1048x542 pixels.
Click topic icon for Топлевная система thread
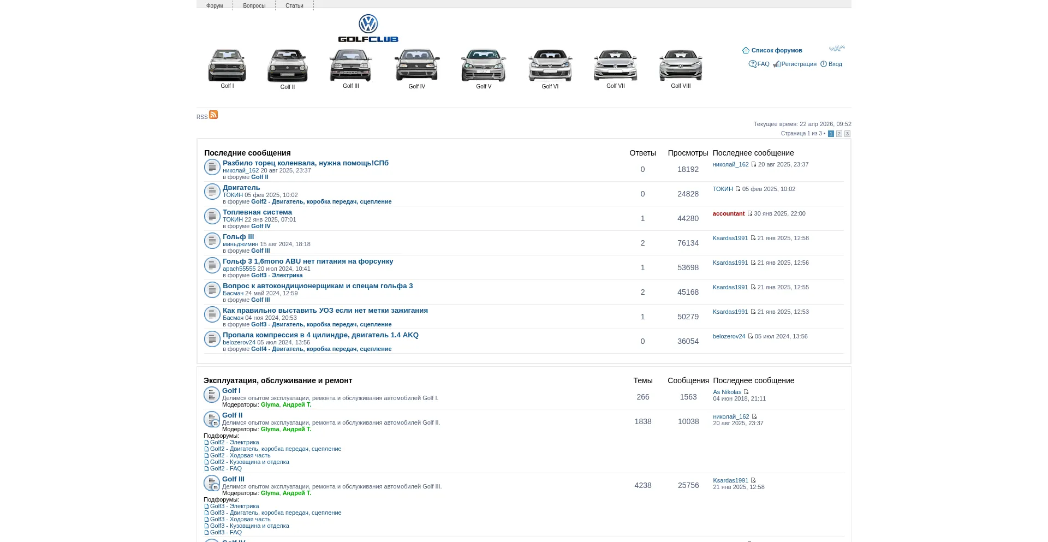[212, 216]
